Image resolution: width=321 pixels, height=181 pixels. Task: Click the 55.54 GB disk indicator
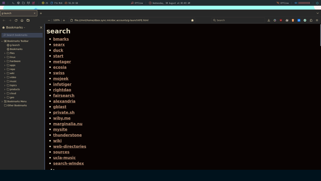point(71,3)
